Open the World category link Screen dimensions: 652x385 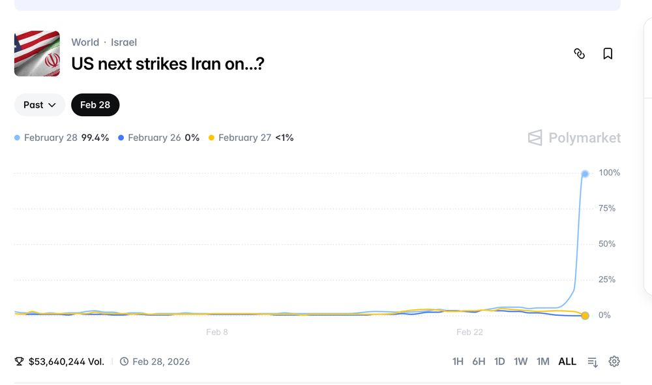pyautogui.click(x=85, y=42)
